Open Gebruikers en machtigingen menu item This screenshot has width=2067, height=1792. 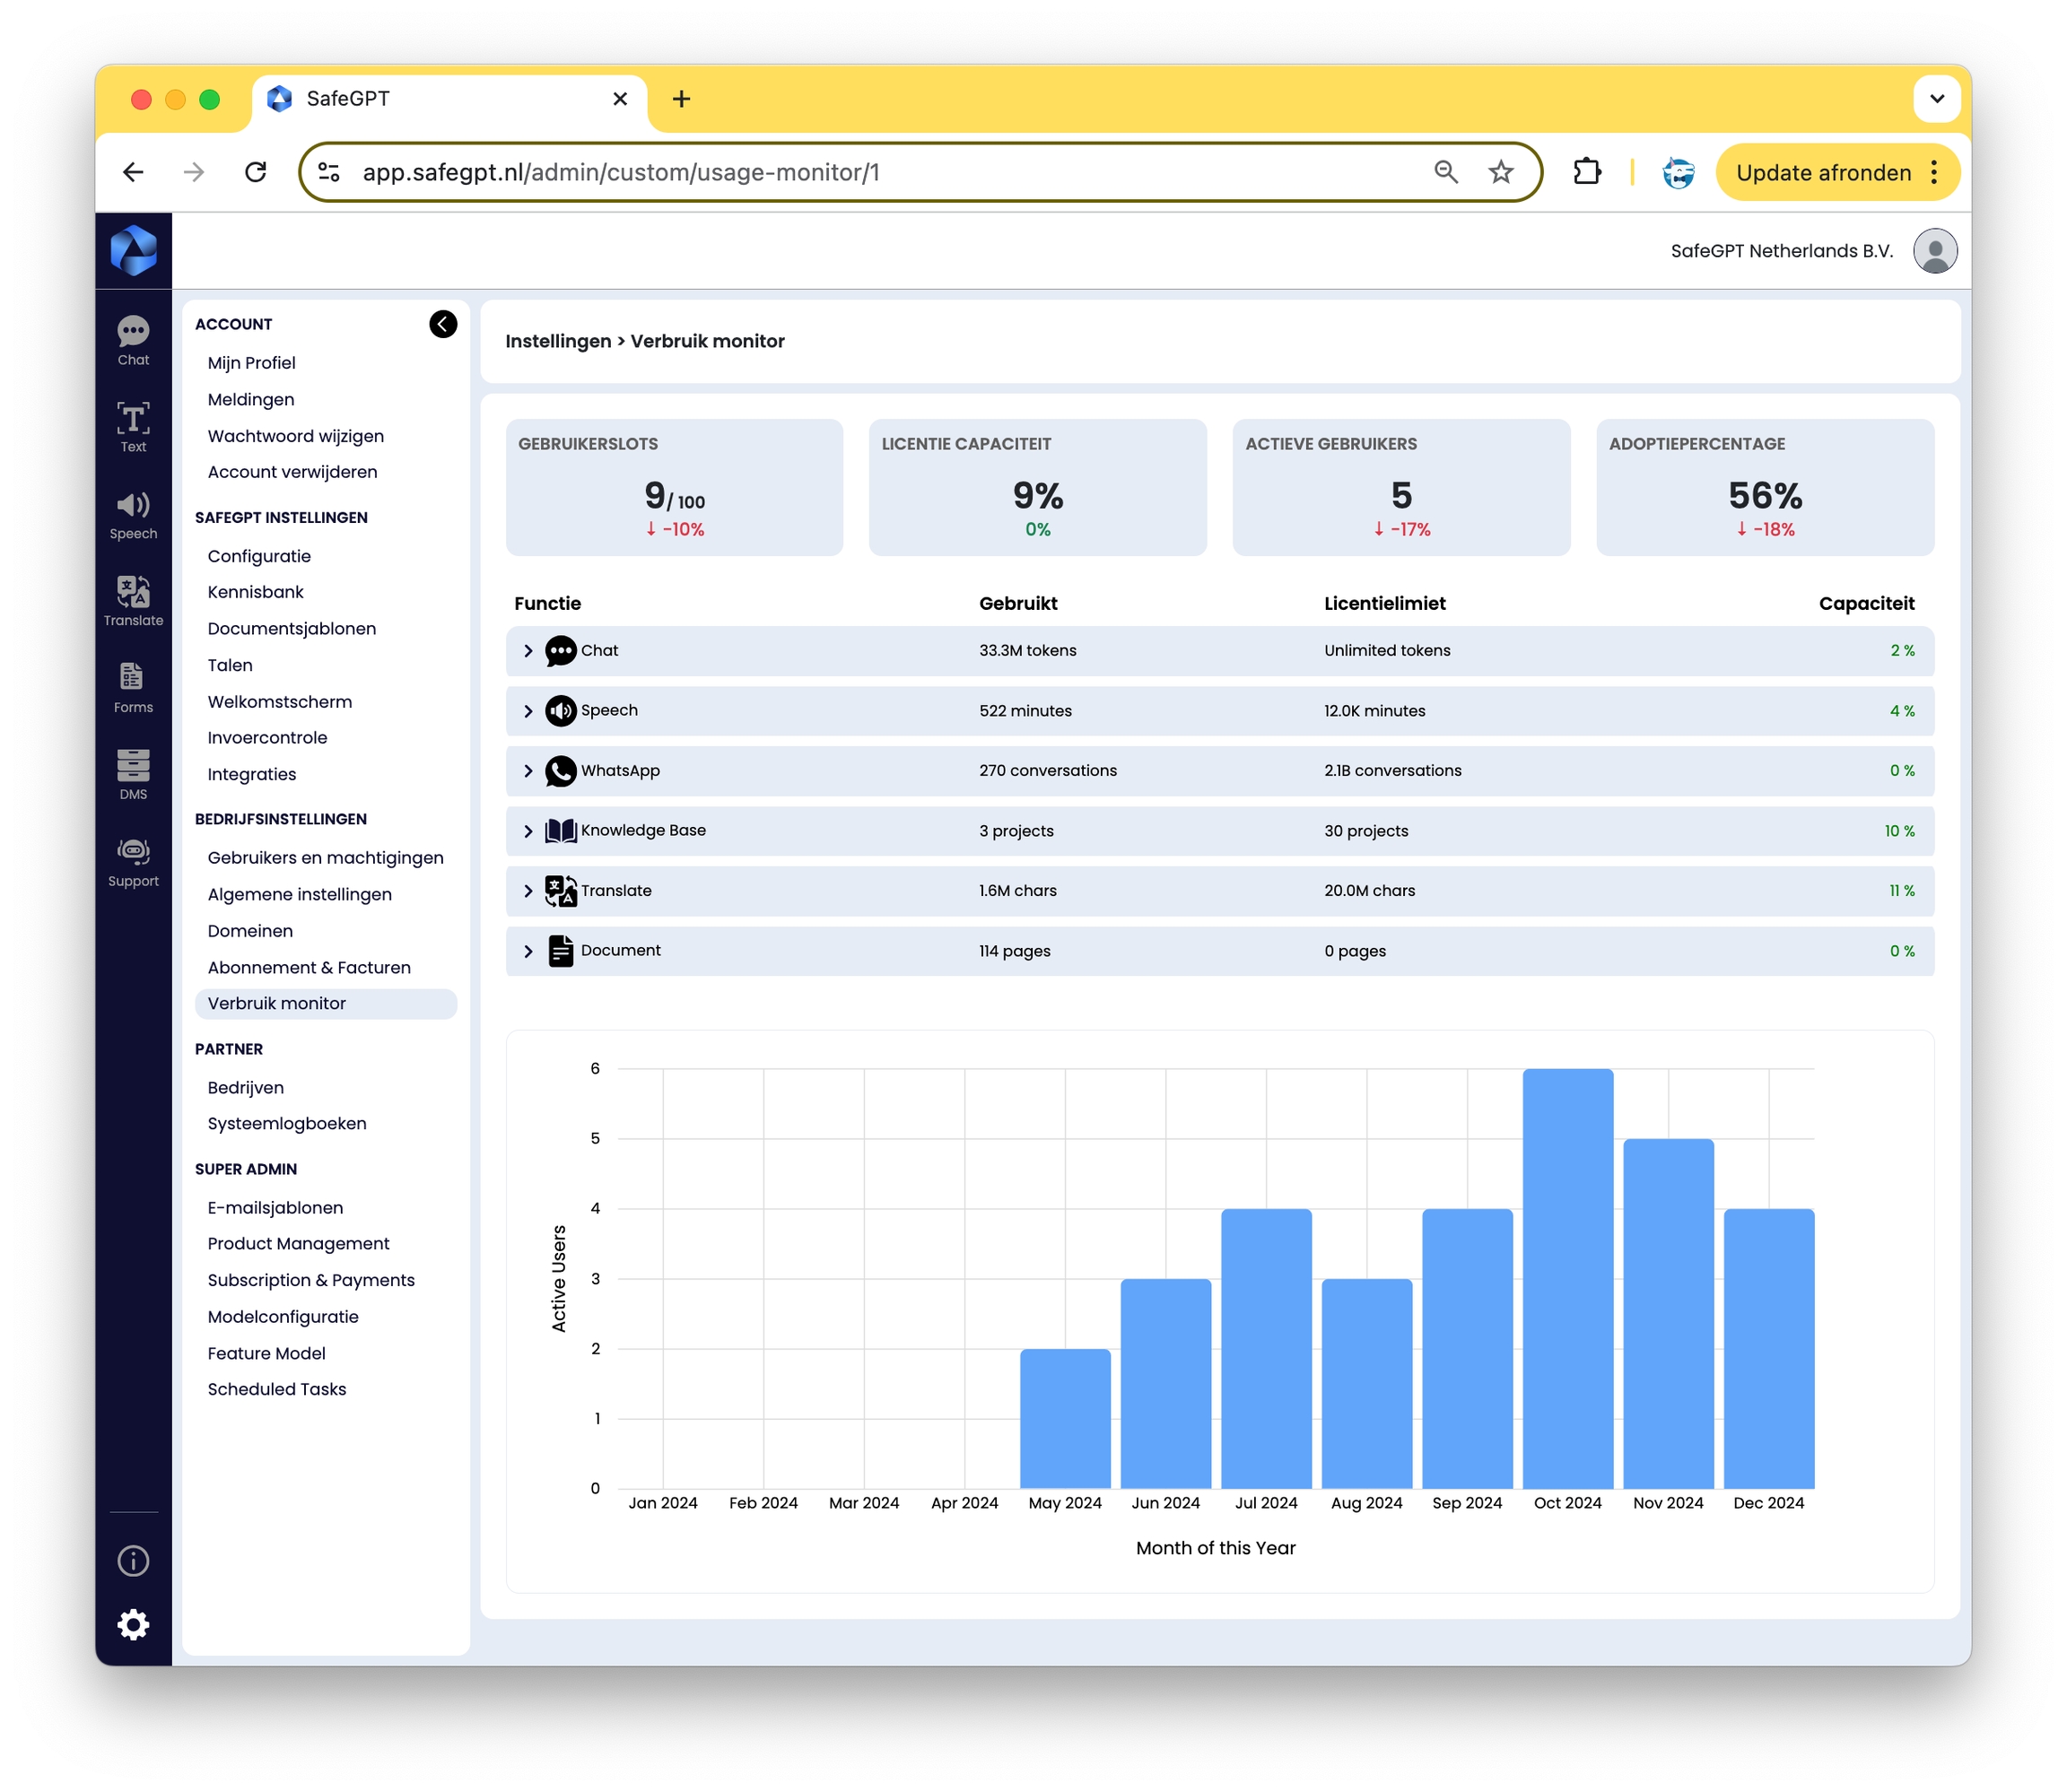(x=325, y=857)
